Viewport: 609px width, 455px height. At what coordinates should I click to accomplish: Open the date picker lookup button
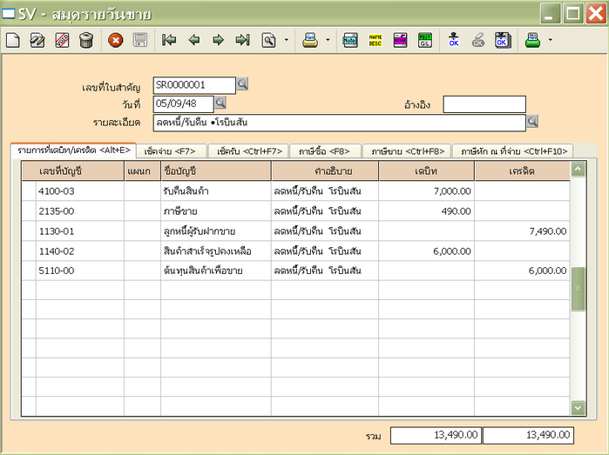(x=220, y=104)
